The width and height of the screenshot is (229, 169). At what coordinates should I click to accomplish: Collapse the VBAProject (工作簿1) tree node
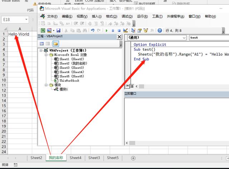(41, 51)
